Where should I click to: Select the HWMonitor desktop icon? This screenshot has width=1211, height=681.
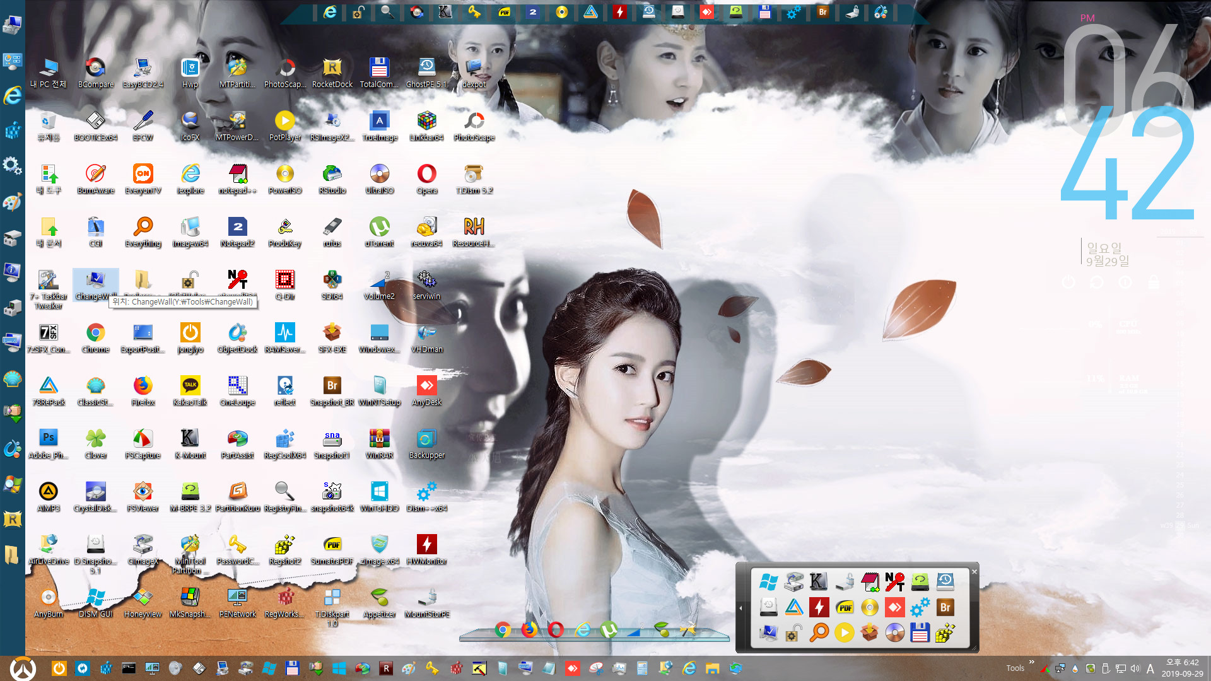(x=426, y=549)
